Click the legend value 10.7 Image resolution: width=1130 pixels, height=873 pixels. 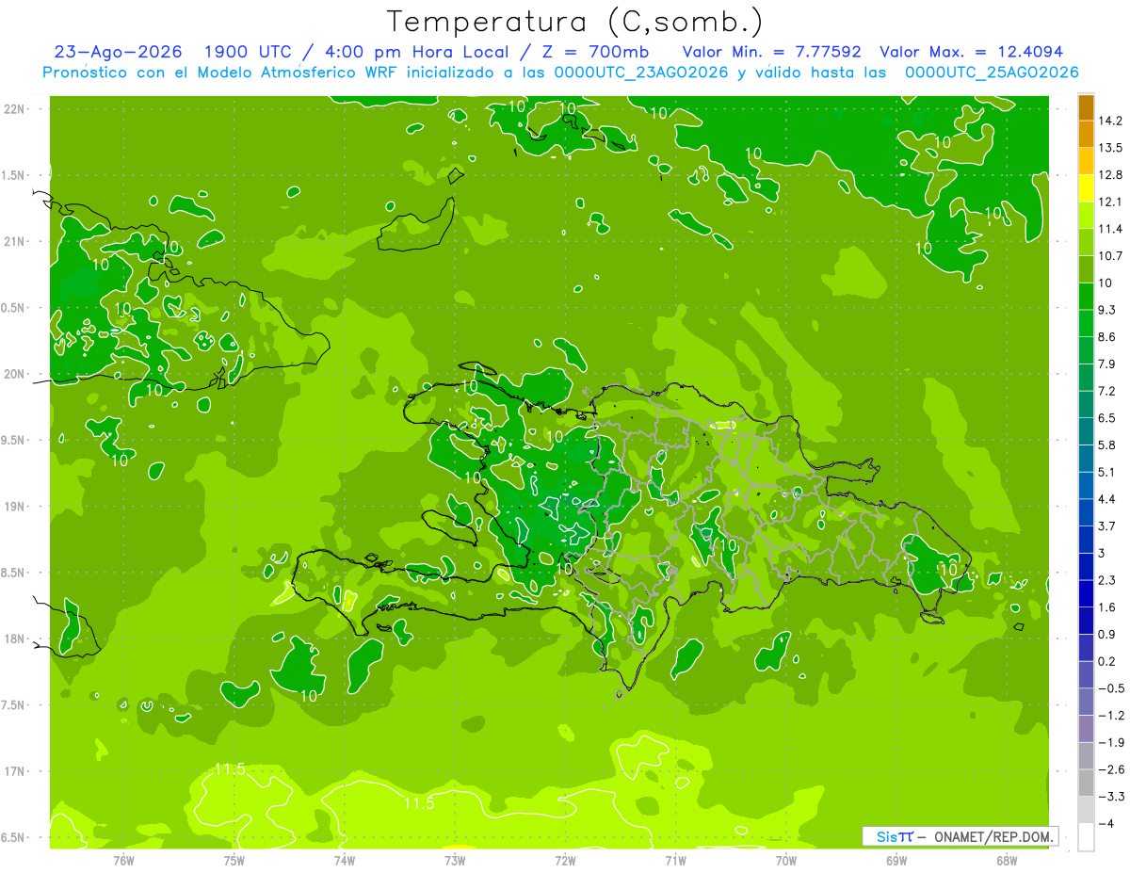click(x=1110, y=256)
